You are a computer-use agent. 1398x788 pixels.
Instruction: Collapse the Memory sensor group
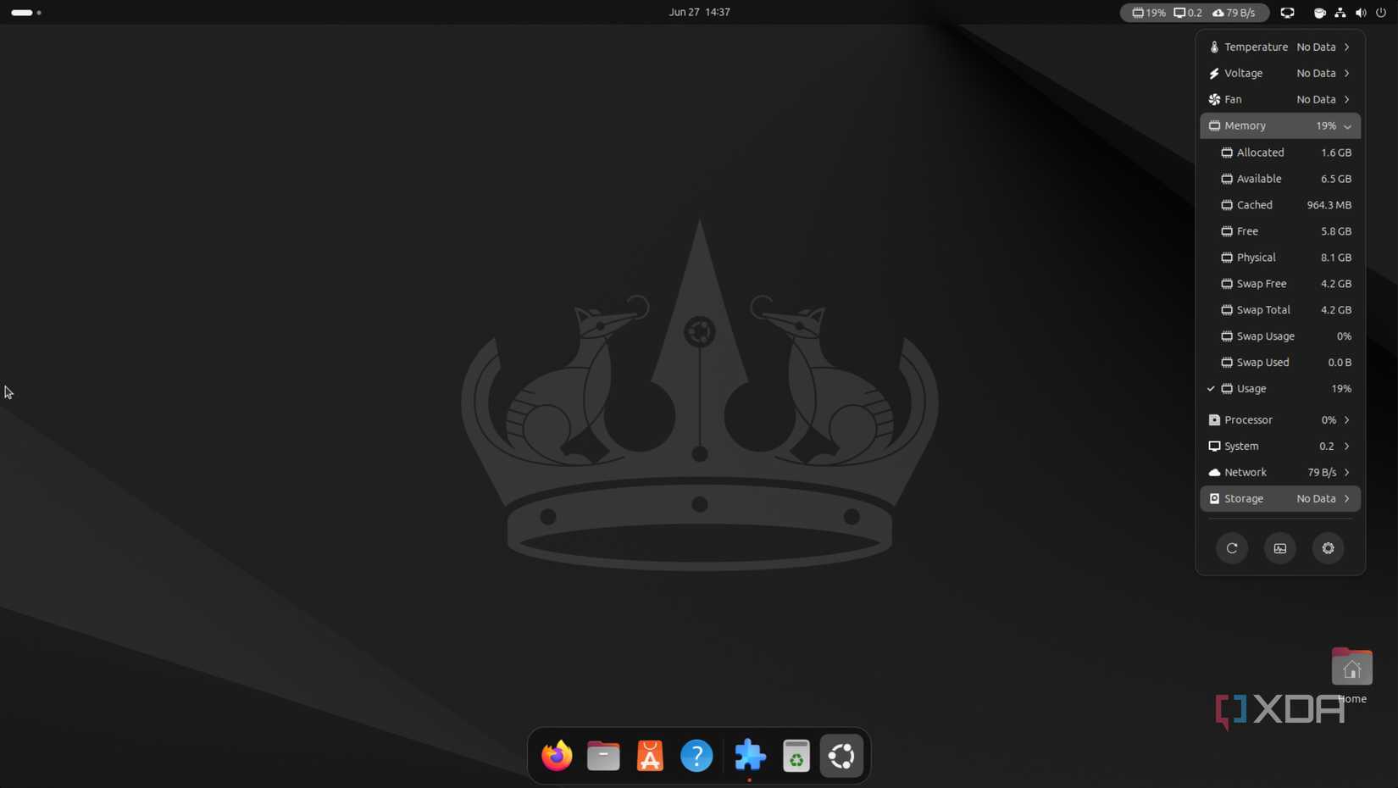click(x=1280, y=125)
